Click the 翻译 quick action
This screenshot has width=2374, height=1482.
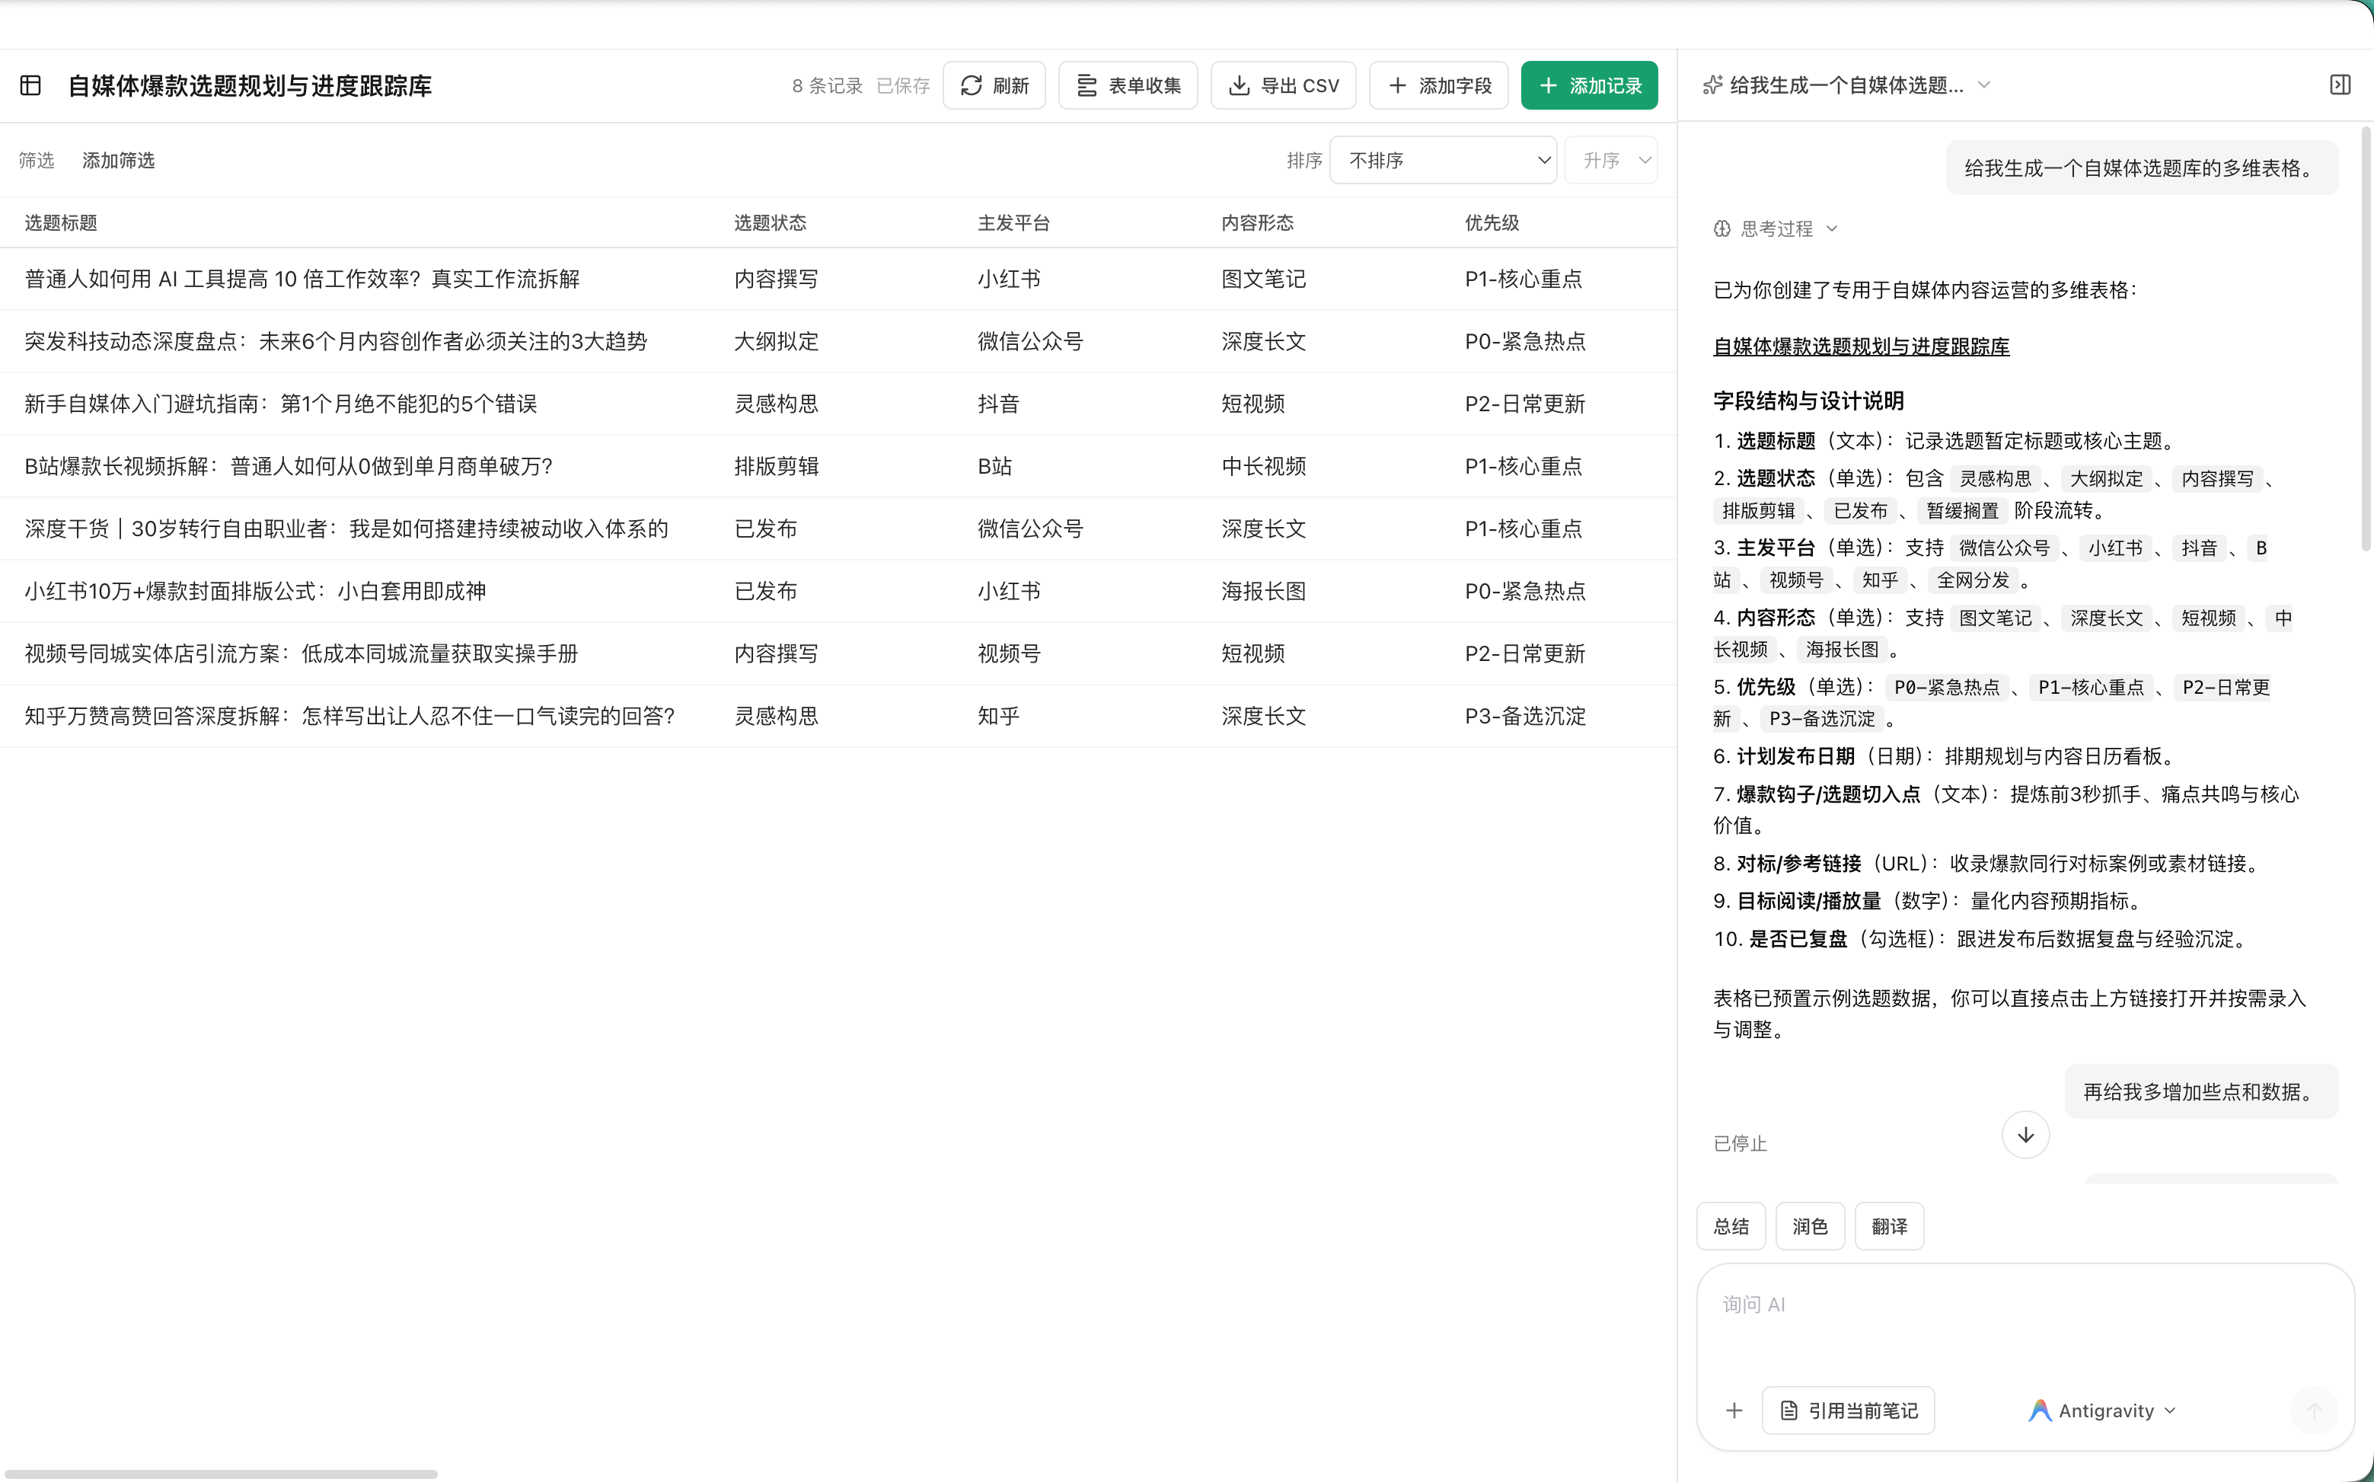1889,1226
